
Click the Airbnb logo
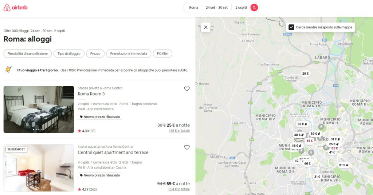[x=15, y=8]
